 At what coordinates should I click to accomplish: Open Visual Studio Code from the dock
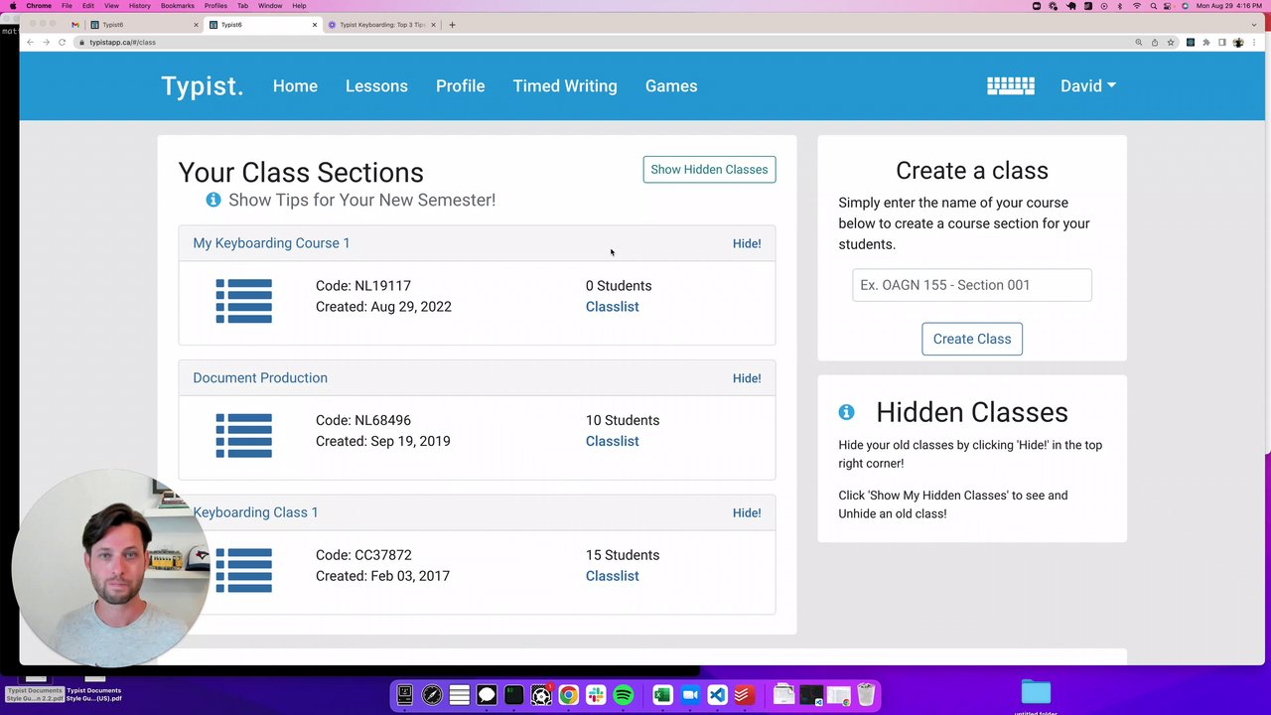[717, 695]
